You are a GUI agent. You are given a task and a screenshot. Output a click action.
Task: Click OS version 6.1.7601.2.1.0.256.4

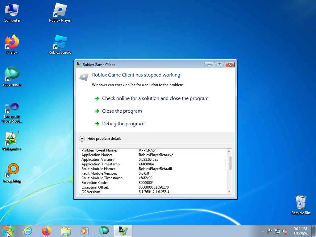154,192
